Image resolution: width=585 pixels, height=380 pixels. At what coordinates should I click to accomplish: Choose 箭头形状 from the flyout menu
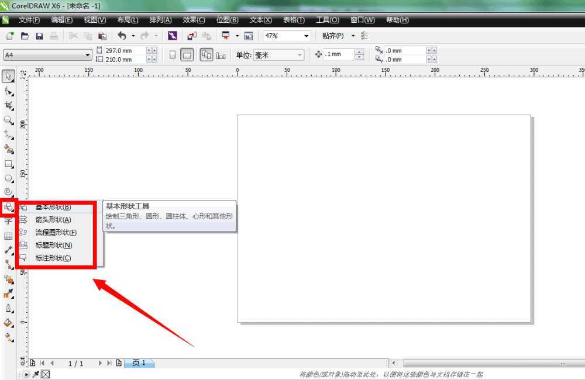(x=53, y=220)
